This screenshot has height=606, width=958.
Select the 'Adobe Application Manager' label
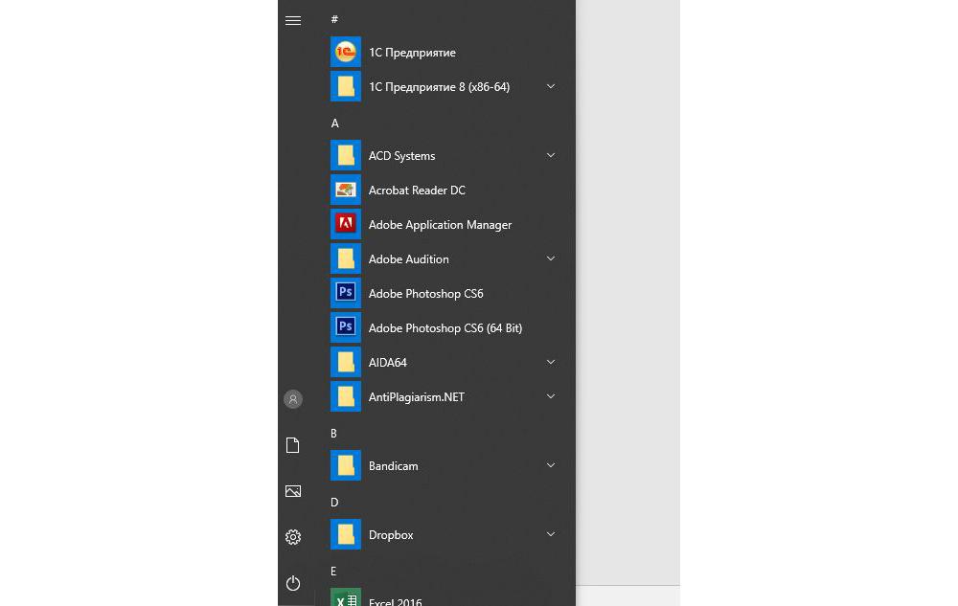(440, 225)
